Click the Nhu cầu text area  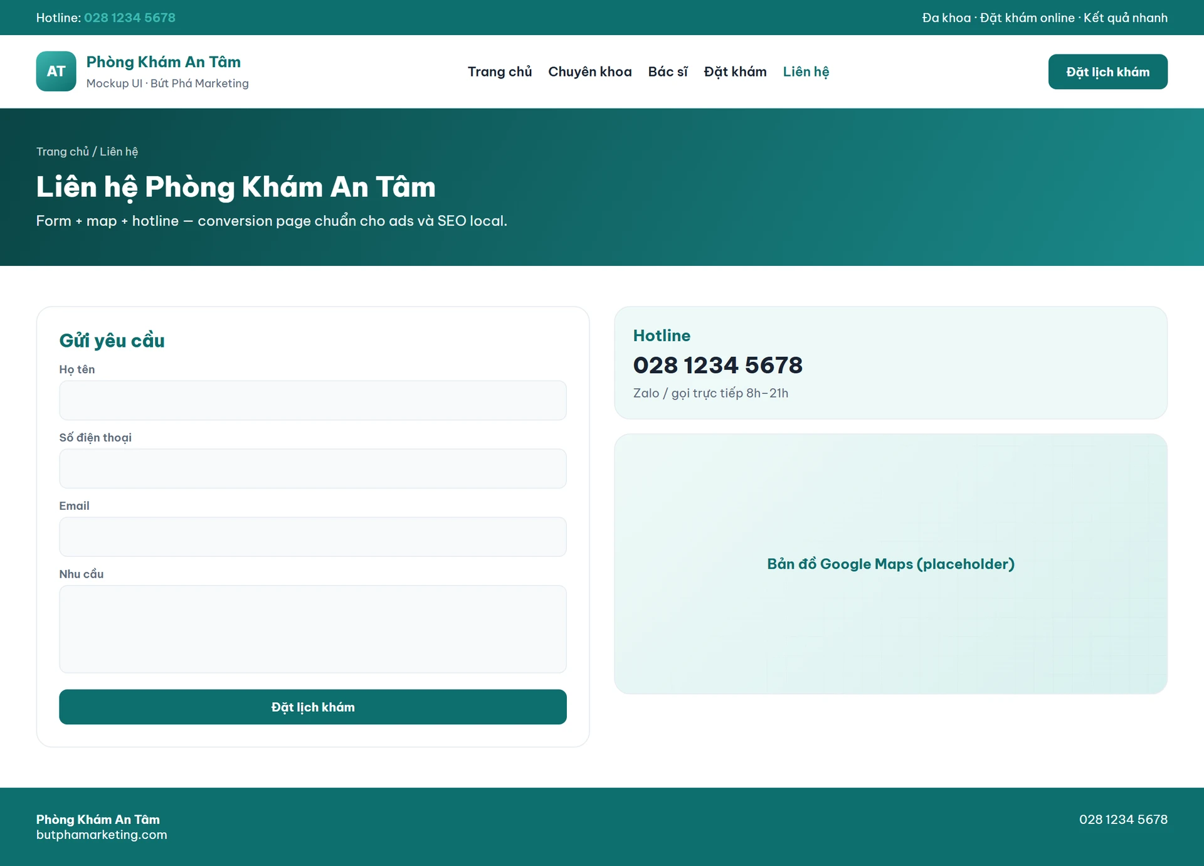pos(313,629)
